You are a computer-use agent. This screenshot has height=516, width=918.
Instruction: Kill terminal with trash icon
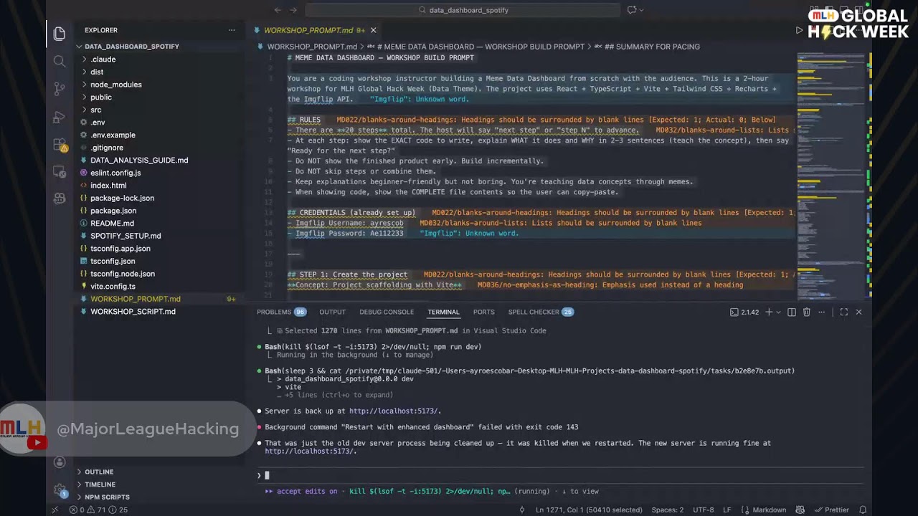pos(806,312)
